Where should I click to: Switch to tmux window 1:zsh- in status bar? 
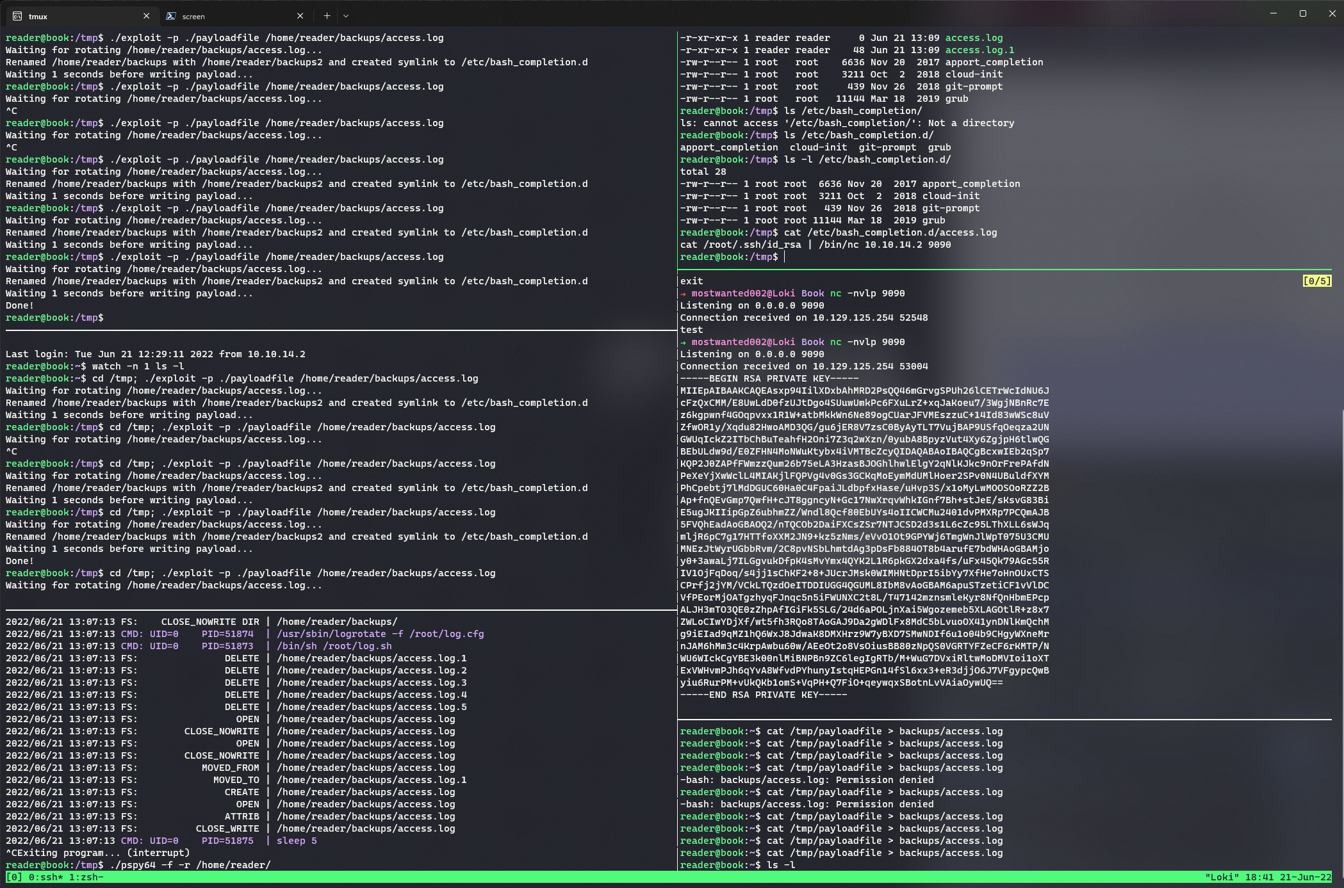pyautogui.click(x=86, y=877)
